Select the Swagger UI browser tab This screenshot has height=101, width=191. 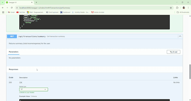(19, 3)
